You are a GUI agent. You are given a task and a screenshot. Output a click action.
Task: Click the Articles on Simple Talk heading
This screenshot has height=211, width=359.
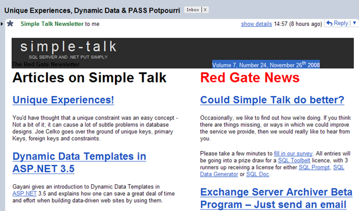(x=89, y=77)
